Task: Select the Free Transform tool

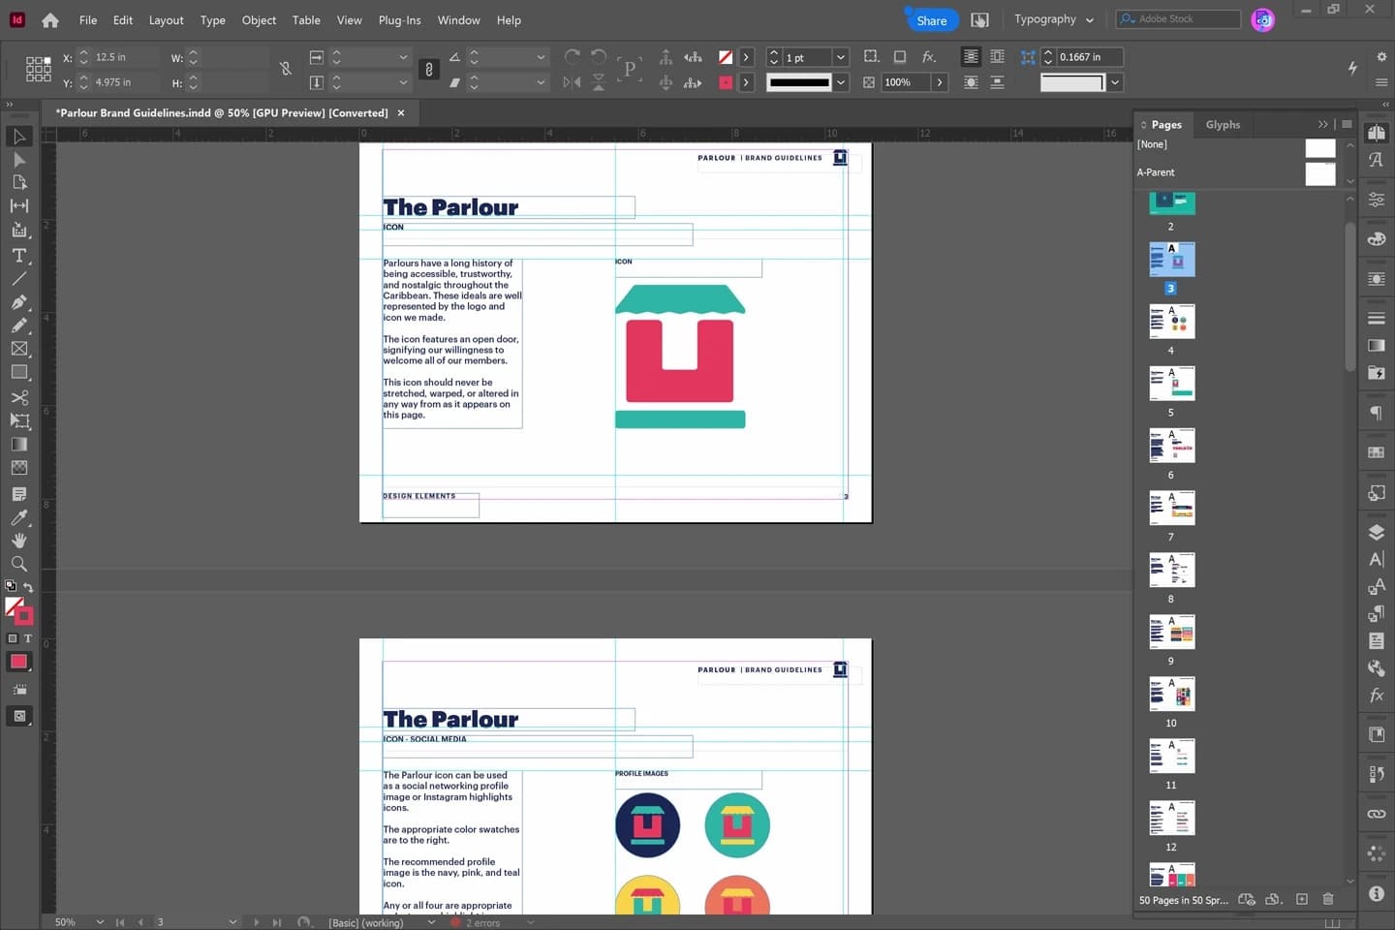Action: 18,420
